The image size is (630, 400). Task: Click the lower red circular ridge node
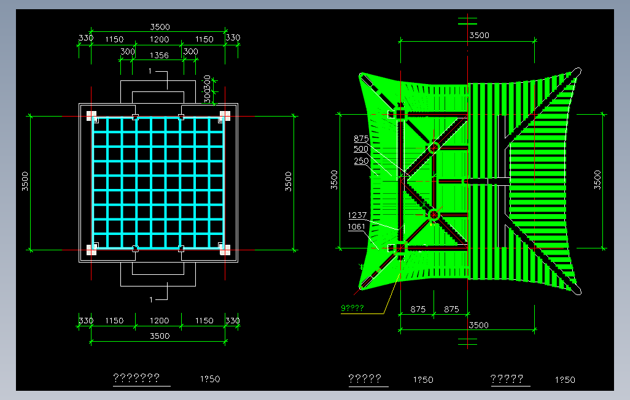pyautogui.click(x=434, y=215)
